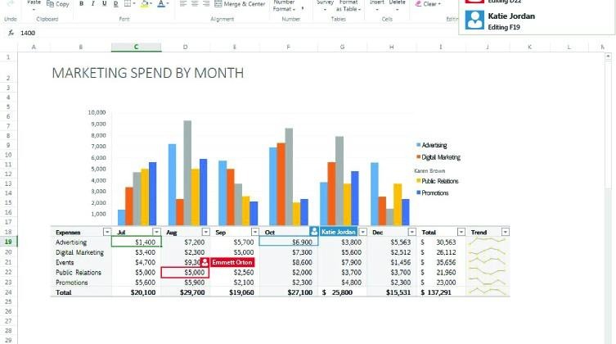Open filter dropdown beside Katie Jordan tag

click(362, 232)
